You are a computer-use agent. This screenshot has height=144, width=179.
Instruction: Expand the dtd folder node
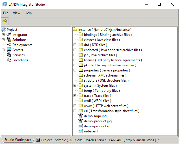click(75, 45)
